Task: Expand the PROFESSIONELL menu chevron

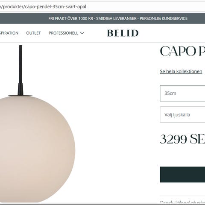Action: pyautogui.click(x=82, y=33)
